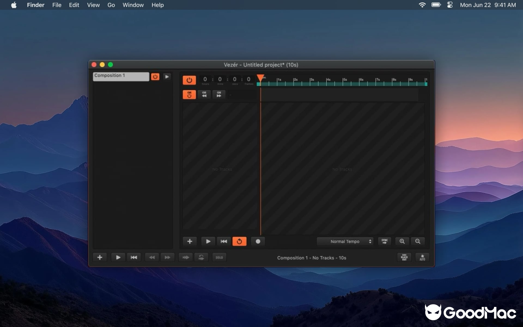Jump to next cue with CUE forward
The width and height of the screenshot is (523, 327).
pyautogui.click(x=219, y=94)
